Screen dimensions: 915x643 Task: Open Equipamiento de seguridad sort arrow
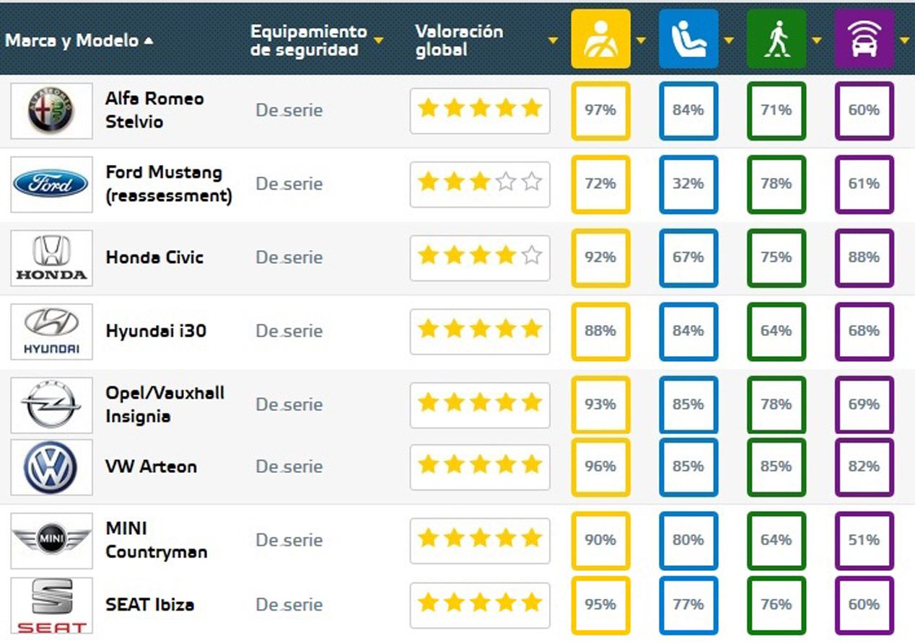[x=377, y=40]
